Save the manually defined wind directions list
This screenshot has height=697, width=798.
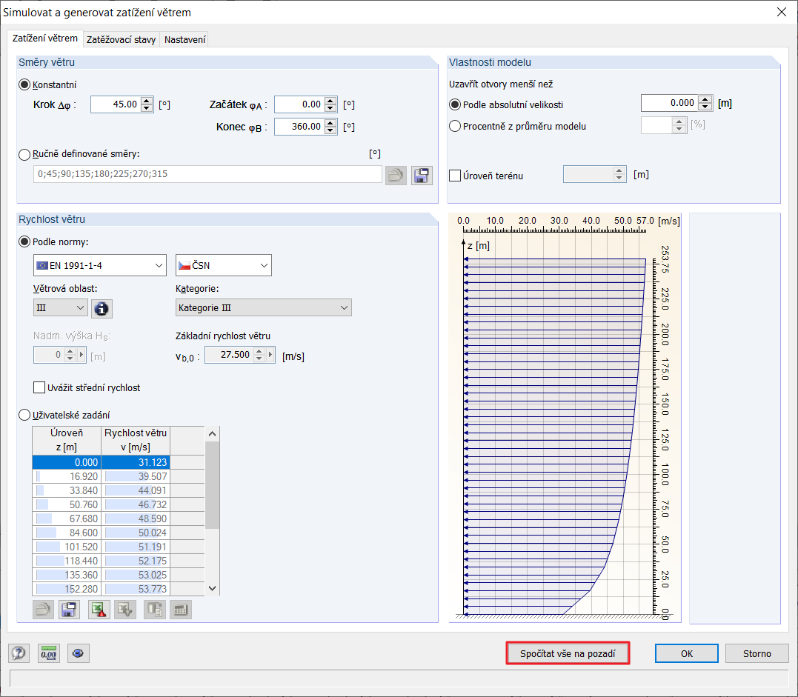click(x=421, y=175)
